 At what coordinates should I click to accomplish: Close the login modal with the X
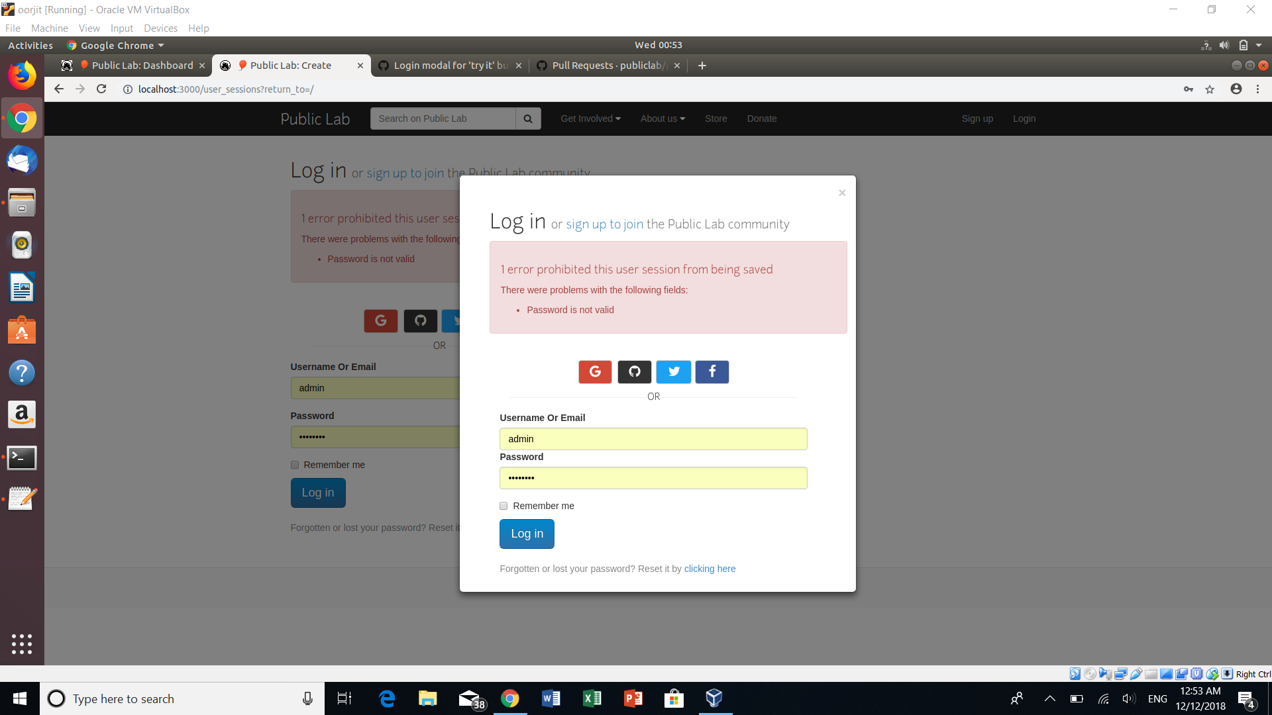pos(842,193)
